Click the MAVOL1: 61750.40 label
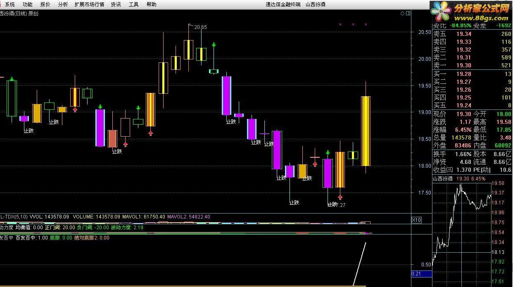The height and width of the screenshot is (287, 513). click(144, 216)
